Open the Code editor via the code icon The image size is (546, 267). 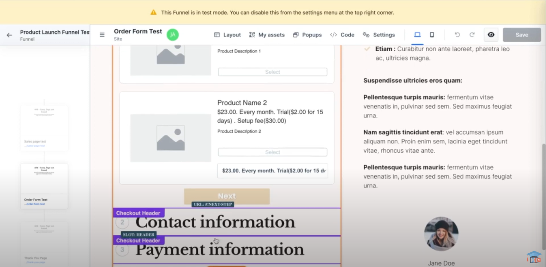(x=342, y=35)
